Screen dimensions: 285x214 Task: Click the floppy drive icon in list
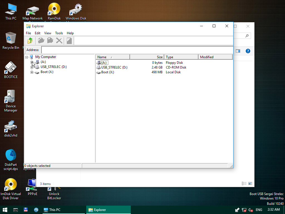(99, 63)
